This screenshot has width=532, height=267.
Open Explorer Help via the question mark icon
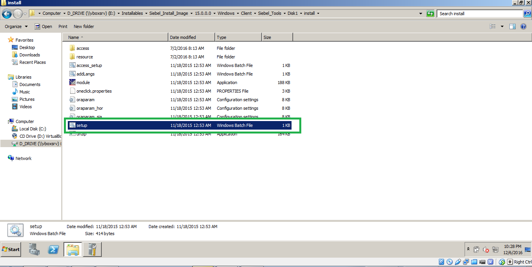pyautogui.click(x=523, y=26)
